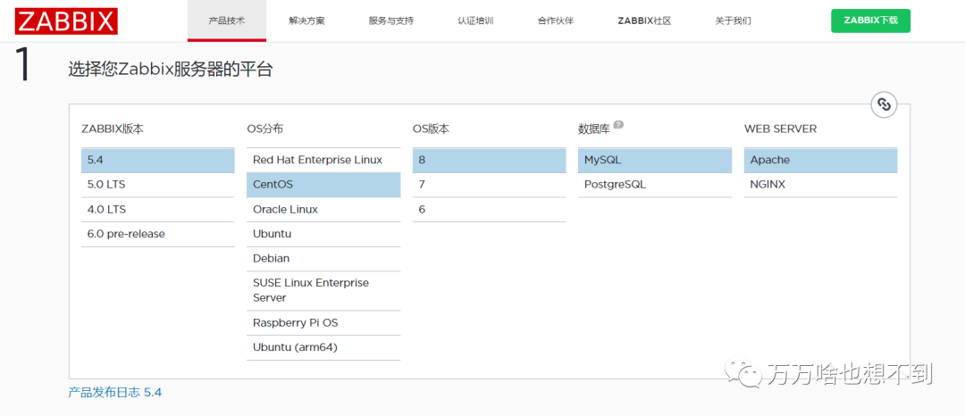Click the 数据库 column heading
The width and height of the screenshot is (965, 416).
pos(594,129)
